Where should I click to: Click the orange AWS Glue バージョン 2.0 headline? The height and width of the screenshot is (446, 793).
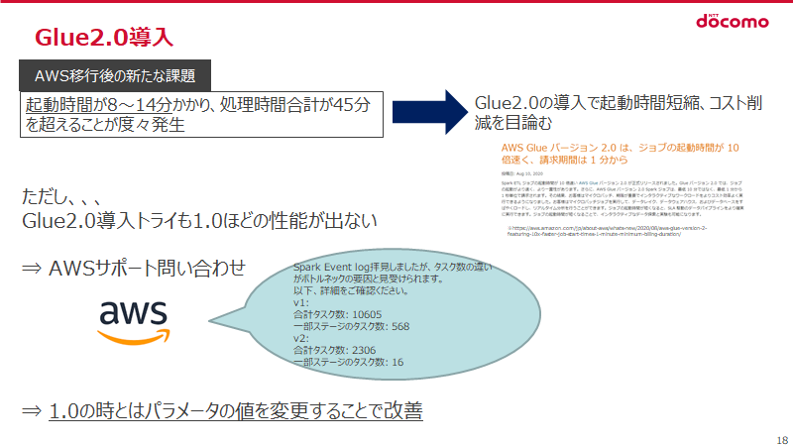pyautogui.click(x=621, y=154)
